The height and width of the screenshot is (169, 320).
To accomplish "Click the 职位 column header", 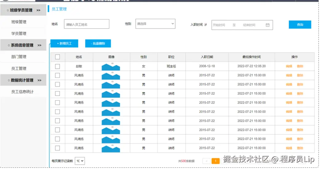I will coord(171,57).
